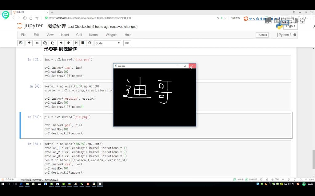Click the 下载 download button in status bar
315x196 pixels.
pyautogui.click(x=275, y=179)
